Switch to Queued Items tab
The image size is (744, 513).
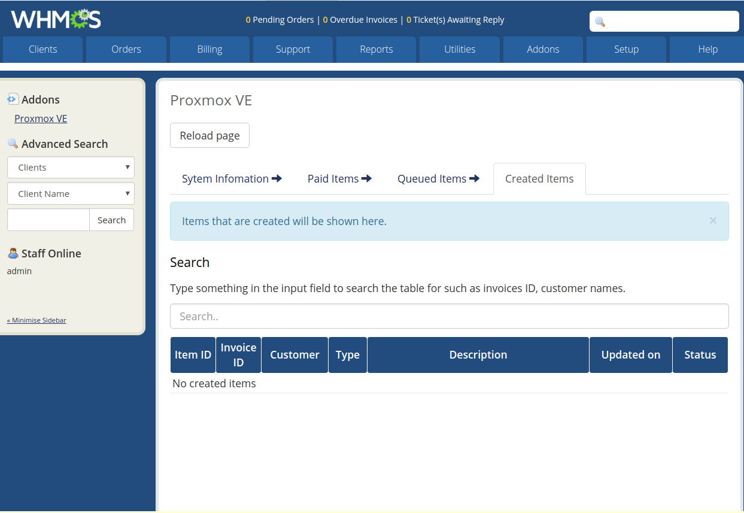coord(439,178)
